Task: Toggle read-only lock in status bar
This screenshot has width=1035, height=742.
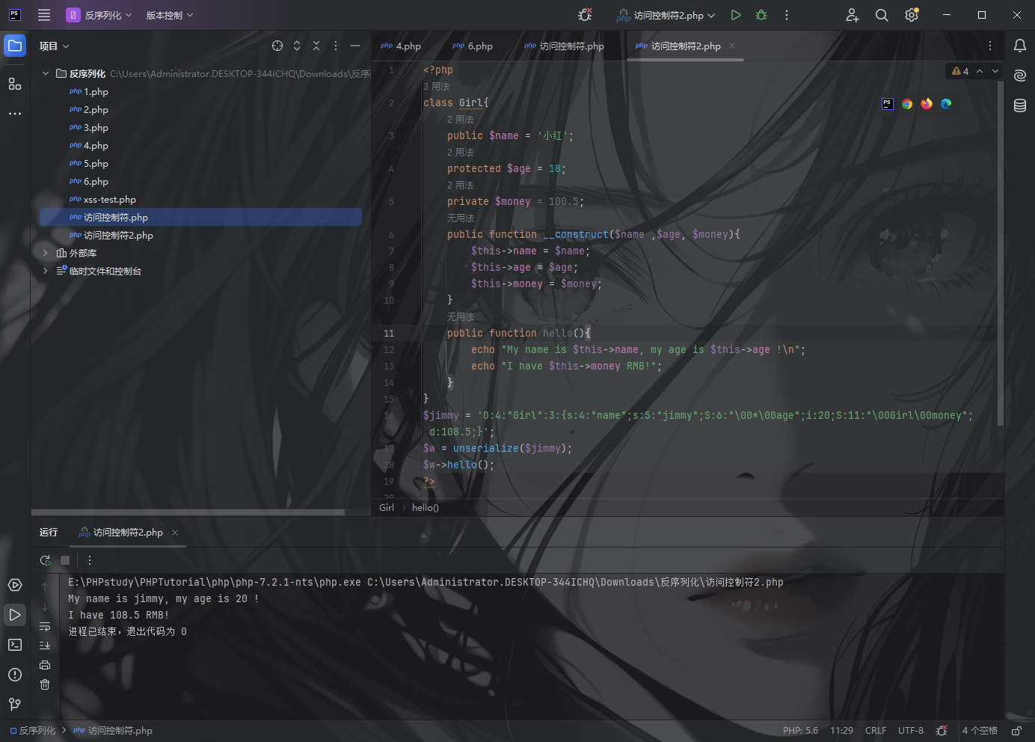Action: tap(1016, 731)
